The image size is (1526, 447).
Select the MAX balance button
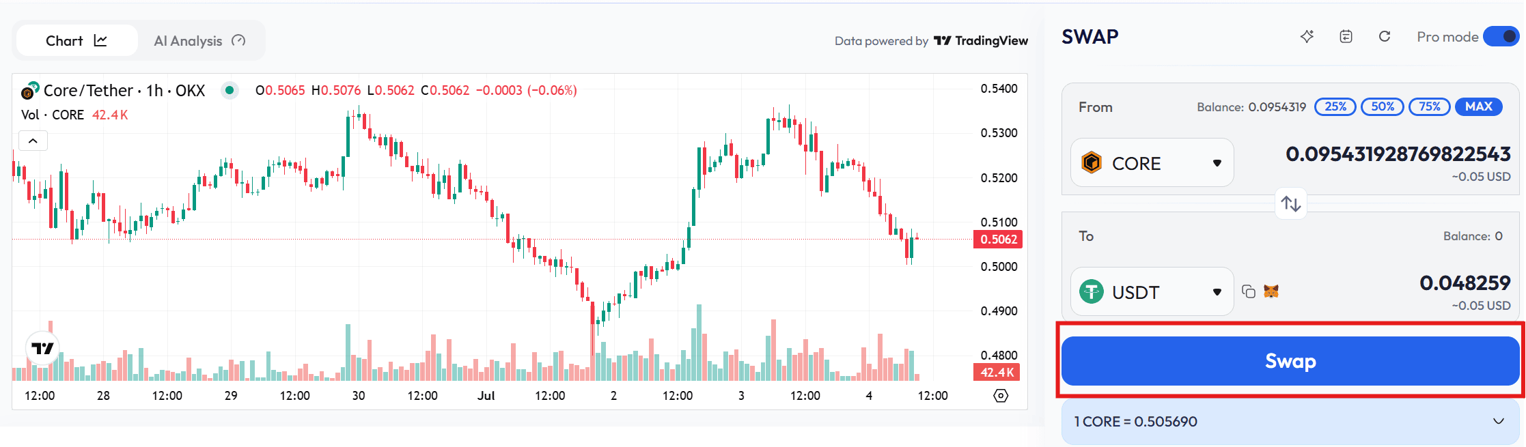click(x=1478, y=106)
